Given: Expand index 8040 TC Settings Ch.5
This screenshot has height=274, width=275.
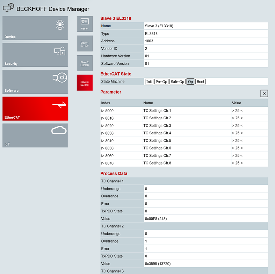Looking at the screenshot, I should tap(103, 141).
